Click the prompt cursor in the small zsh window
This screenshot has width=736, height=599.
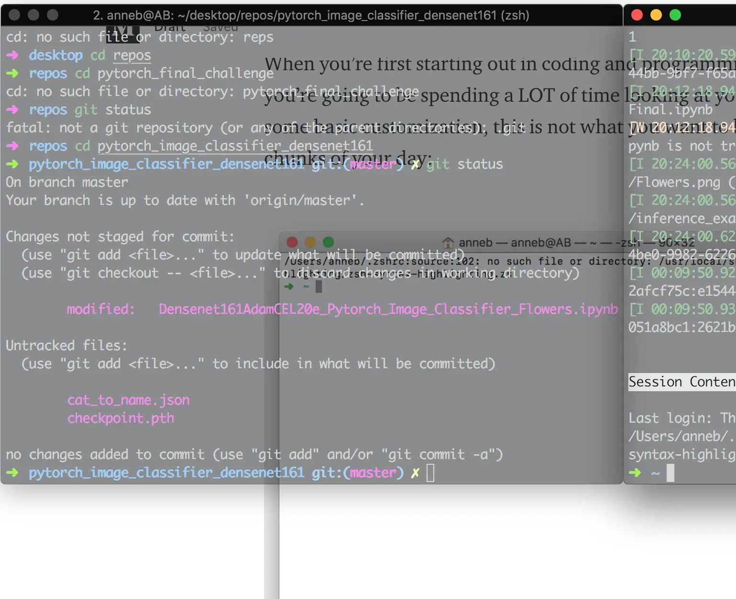coord(319,287)
